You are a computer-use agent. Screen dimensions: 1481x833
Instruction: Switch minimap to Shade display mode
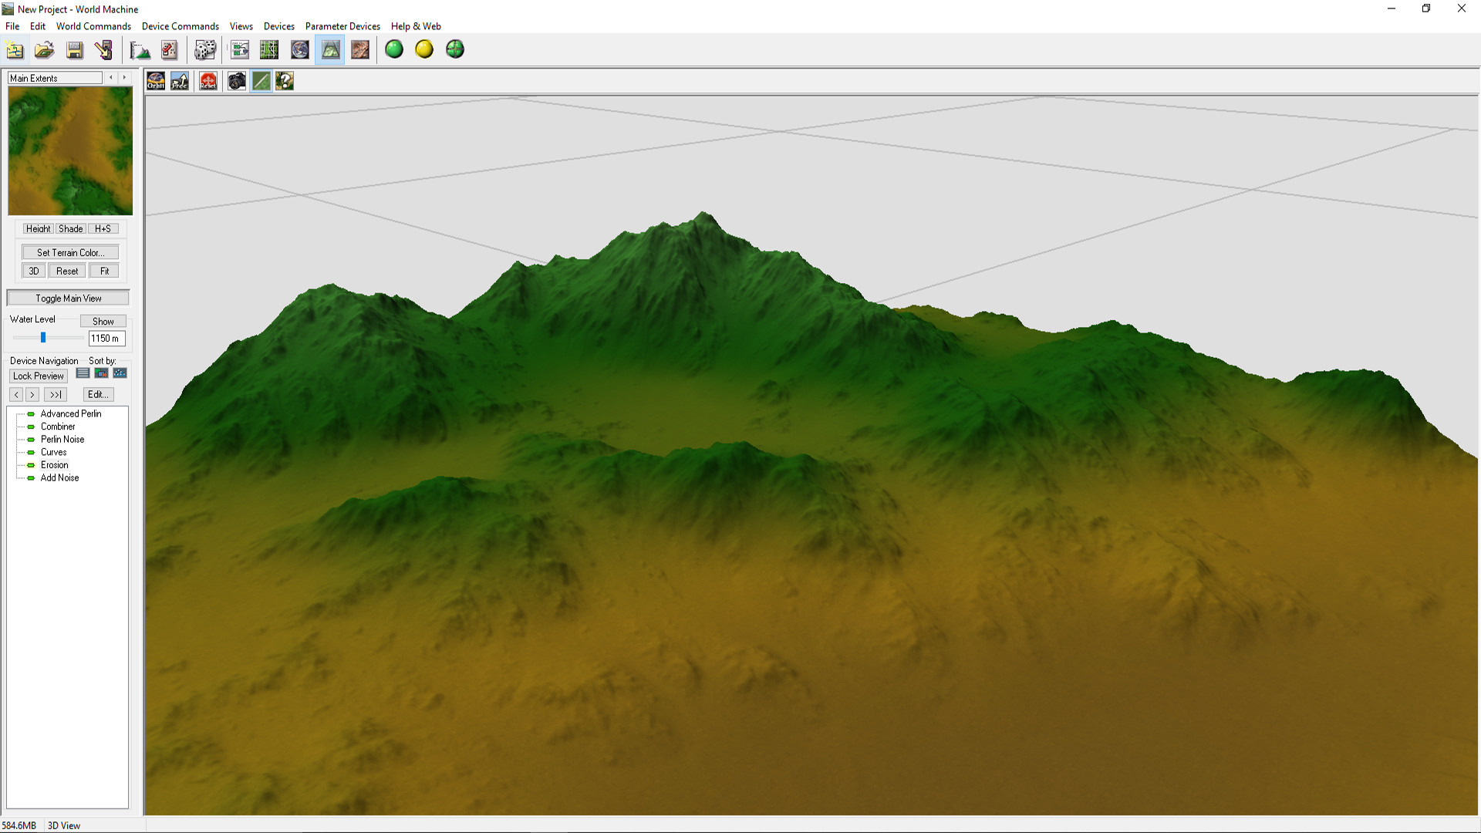(x=70, y=228)
